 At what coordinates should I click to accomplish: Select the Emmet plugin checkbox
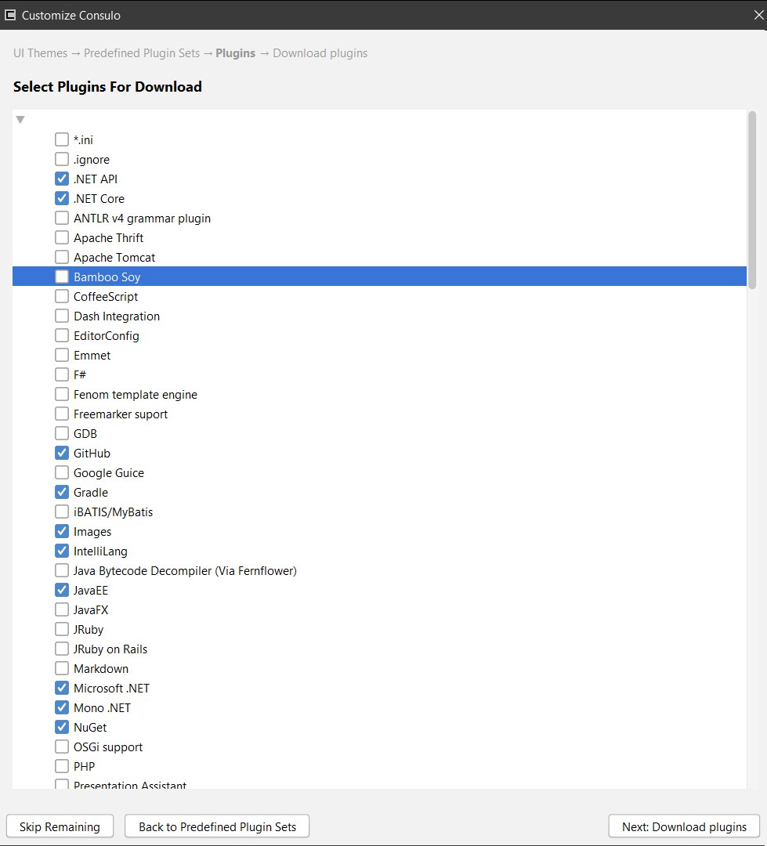coord(62,355)
